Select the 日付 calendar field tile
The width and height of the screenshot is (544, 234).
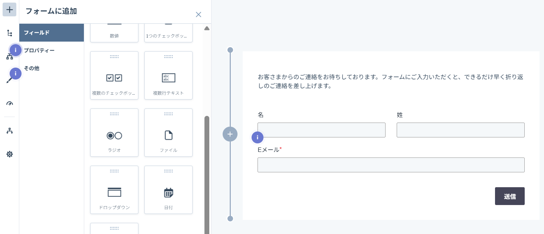tap(168, 190)
